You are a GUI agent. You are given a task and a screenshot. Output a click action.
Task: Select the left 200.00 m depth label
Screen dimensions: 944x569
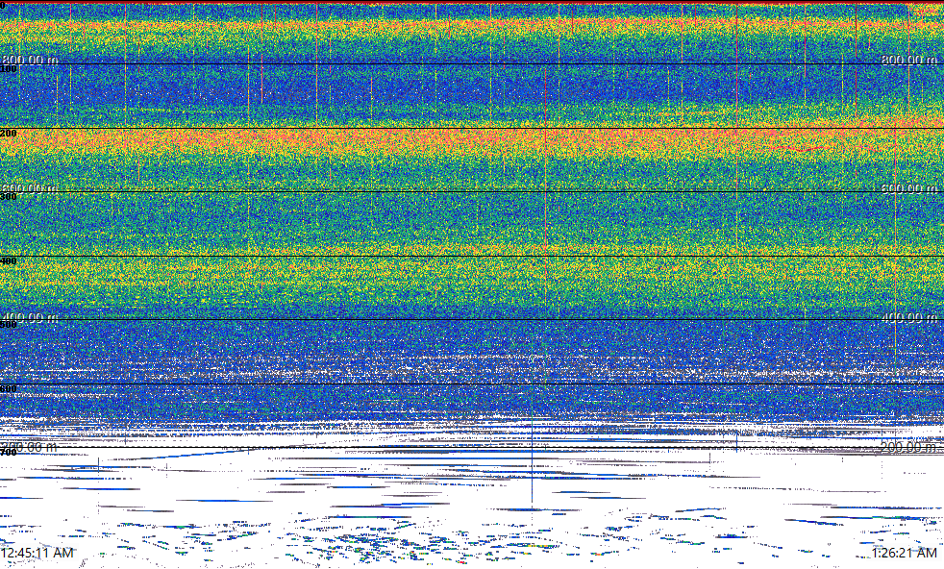point(30,447)
